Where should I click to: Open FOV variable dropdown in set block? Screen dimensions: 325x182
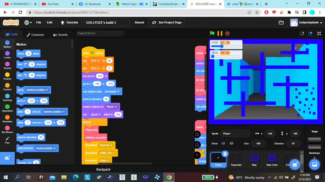click(95, 61)
